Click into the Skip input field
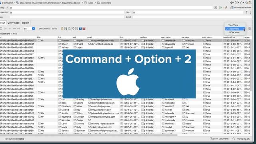 (67, 17)
